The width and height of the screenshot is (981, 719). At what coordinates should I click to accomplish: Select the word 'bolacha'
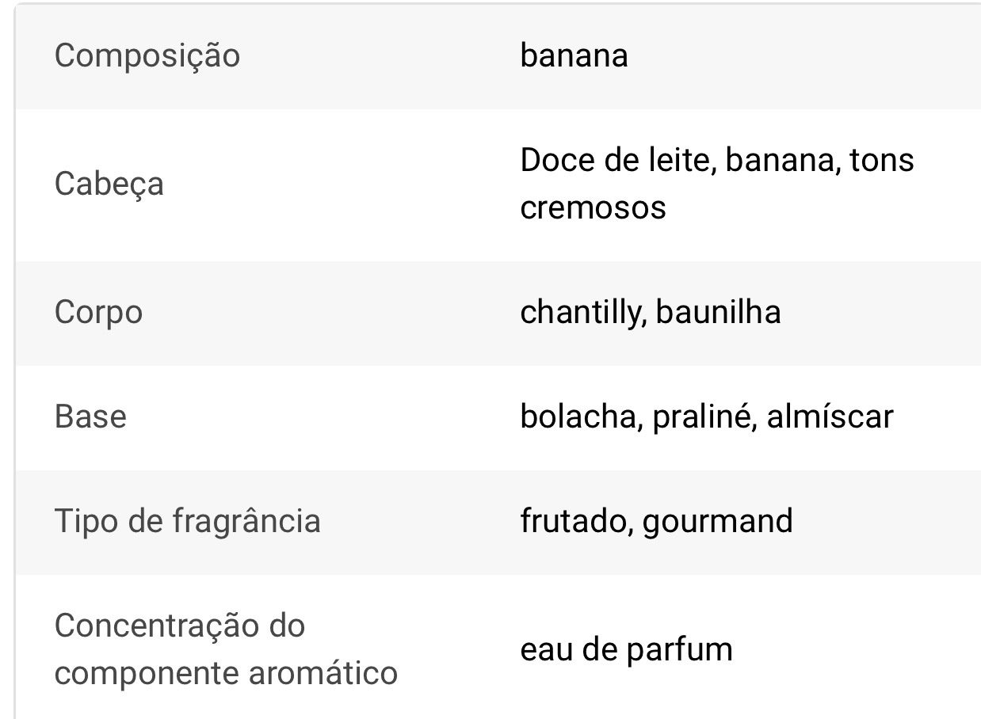579,417
